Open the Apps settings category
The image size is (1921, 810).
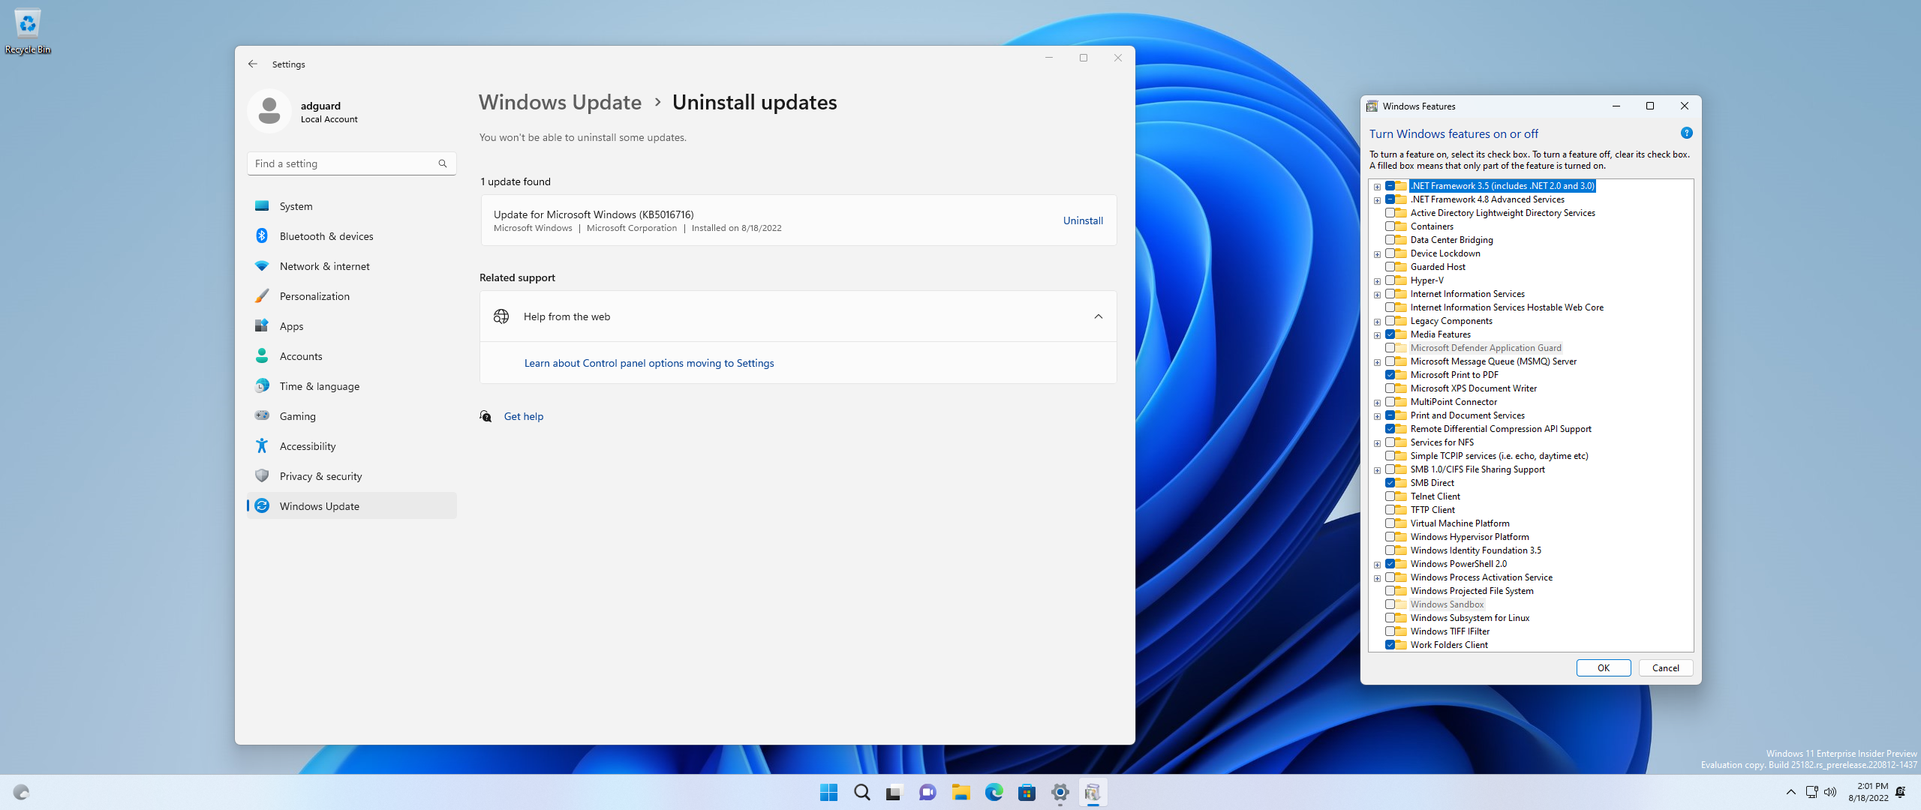pos(351,326)
